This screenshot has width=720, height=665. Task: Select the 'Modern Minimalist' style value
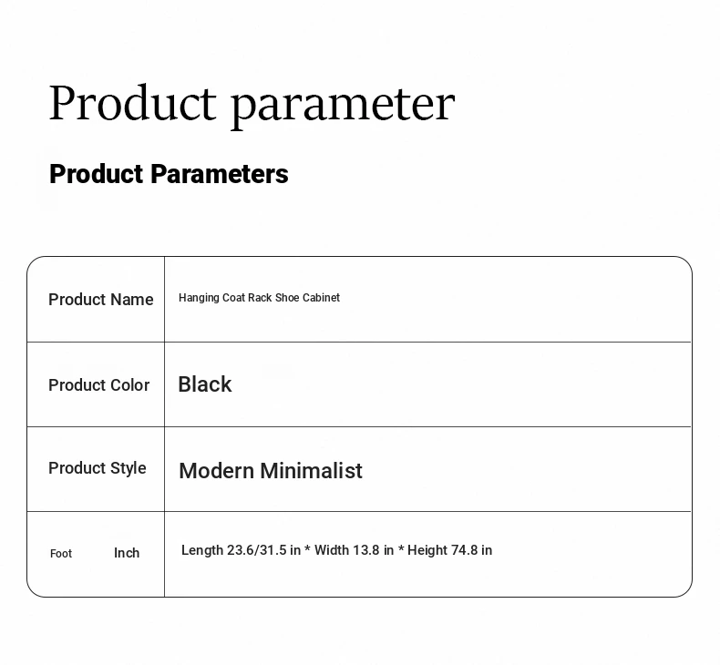(271, 471)
